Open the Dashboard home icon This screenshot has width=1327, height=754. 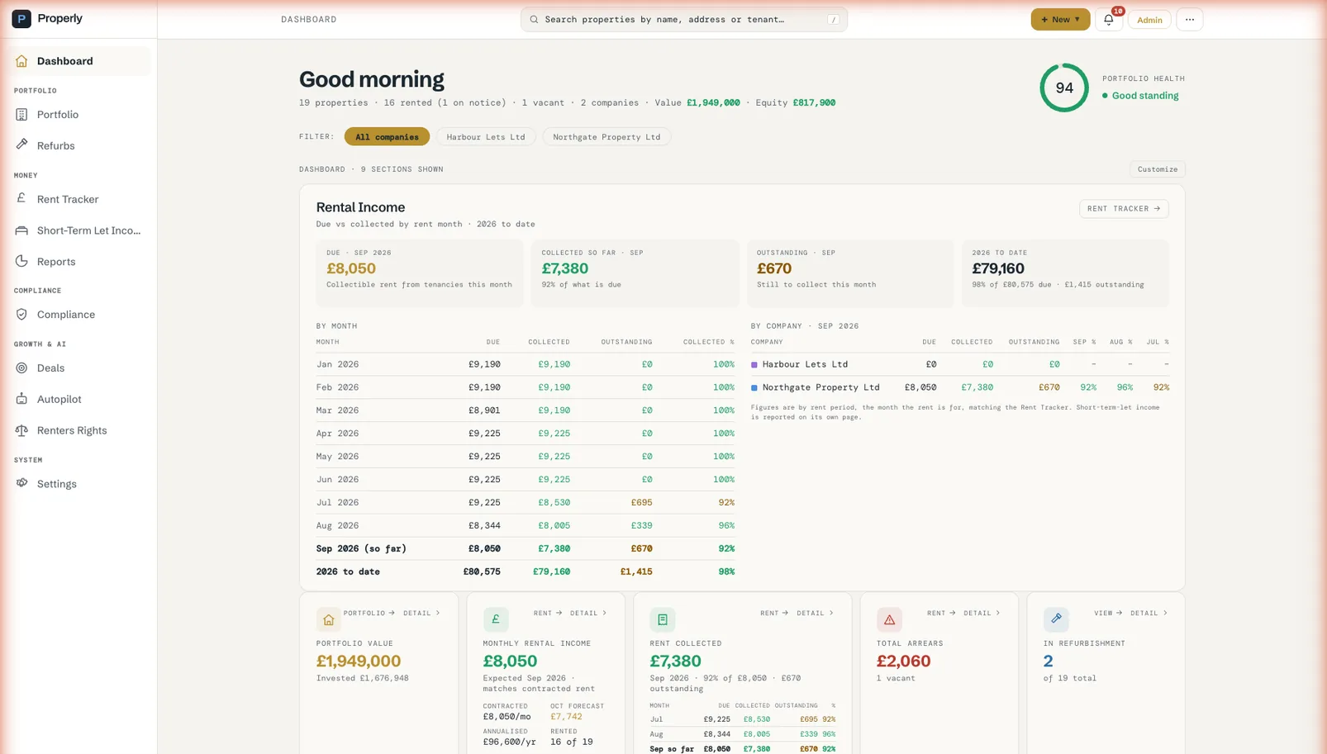click(x=21, y=61)
